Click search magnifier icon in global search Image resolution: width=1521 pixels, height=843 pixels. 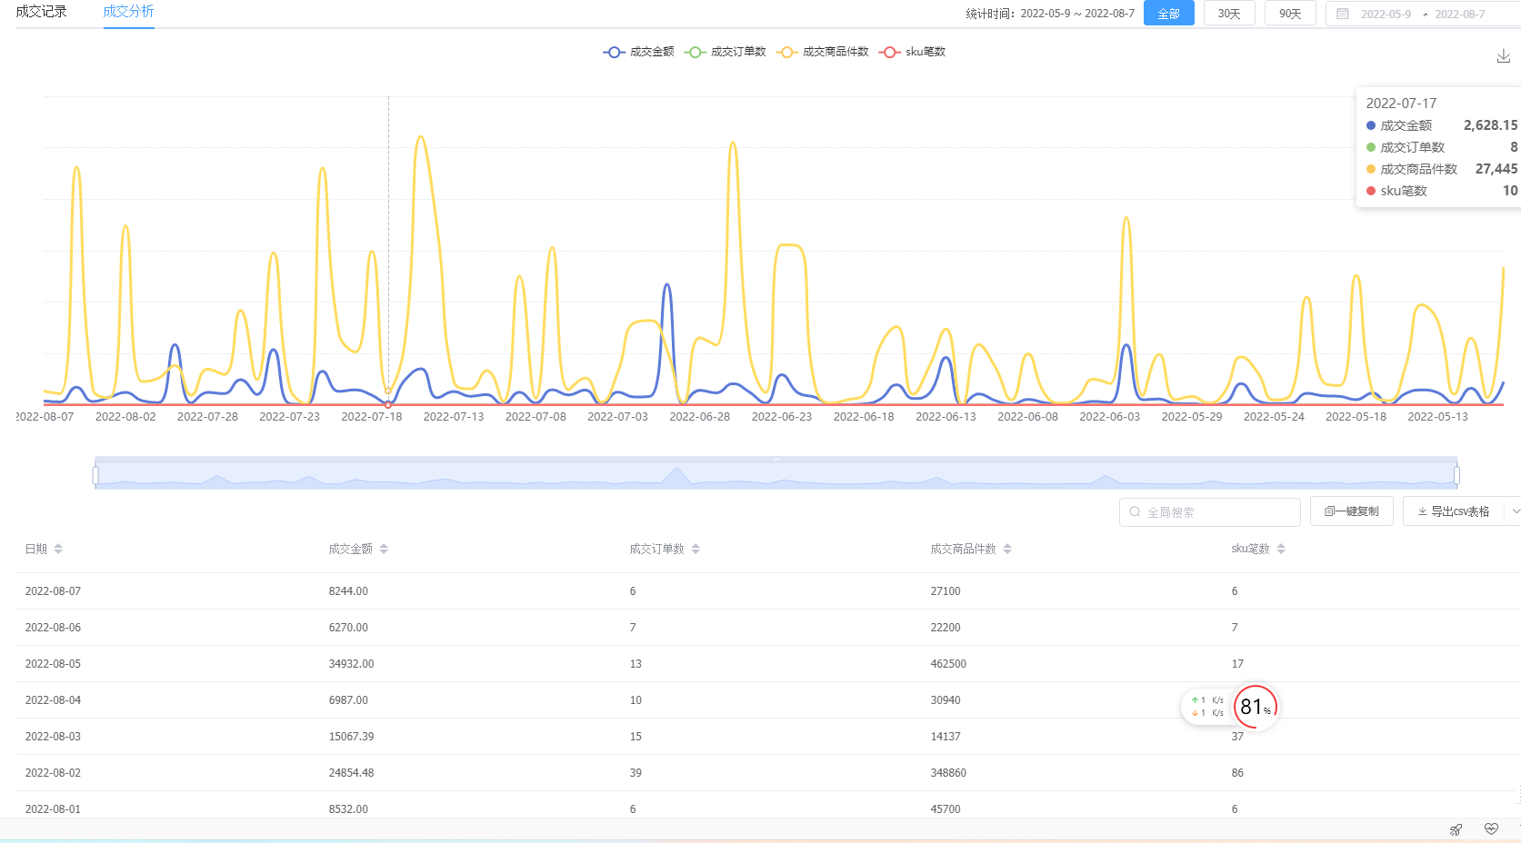click(x=1135, y=511)
